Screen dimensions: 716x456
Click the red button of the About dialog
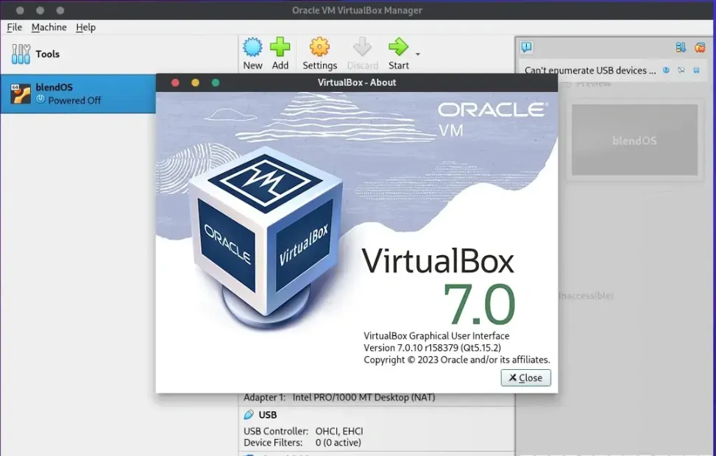click(x=175, y=82)
